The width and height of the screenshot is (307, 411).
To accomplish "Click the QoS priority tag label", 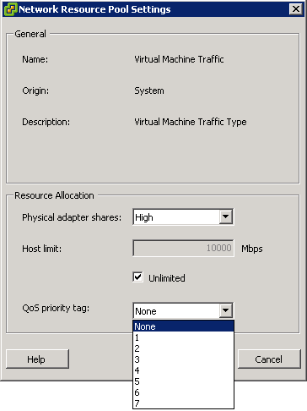I will coord(56,308).
